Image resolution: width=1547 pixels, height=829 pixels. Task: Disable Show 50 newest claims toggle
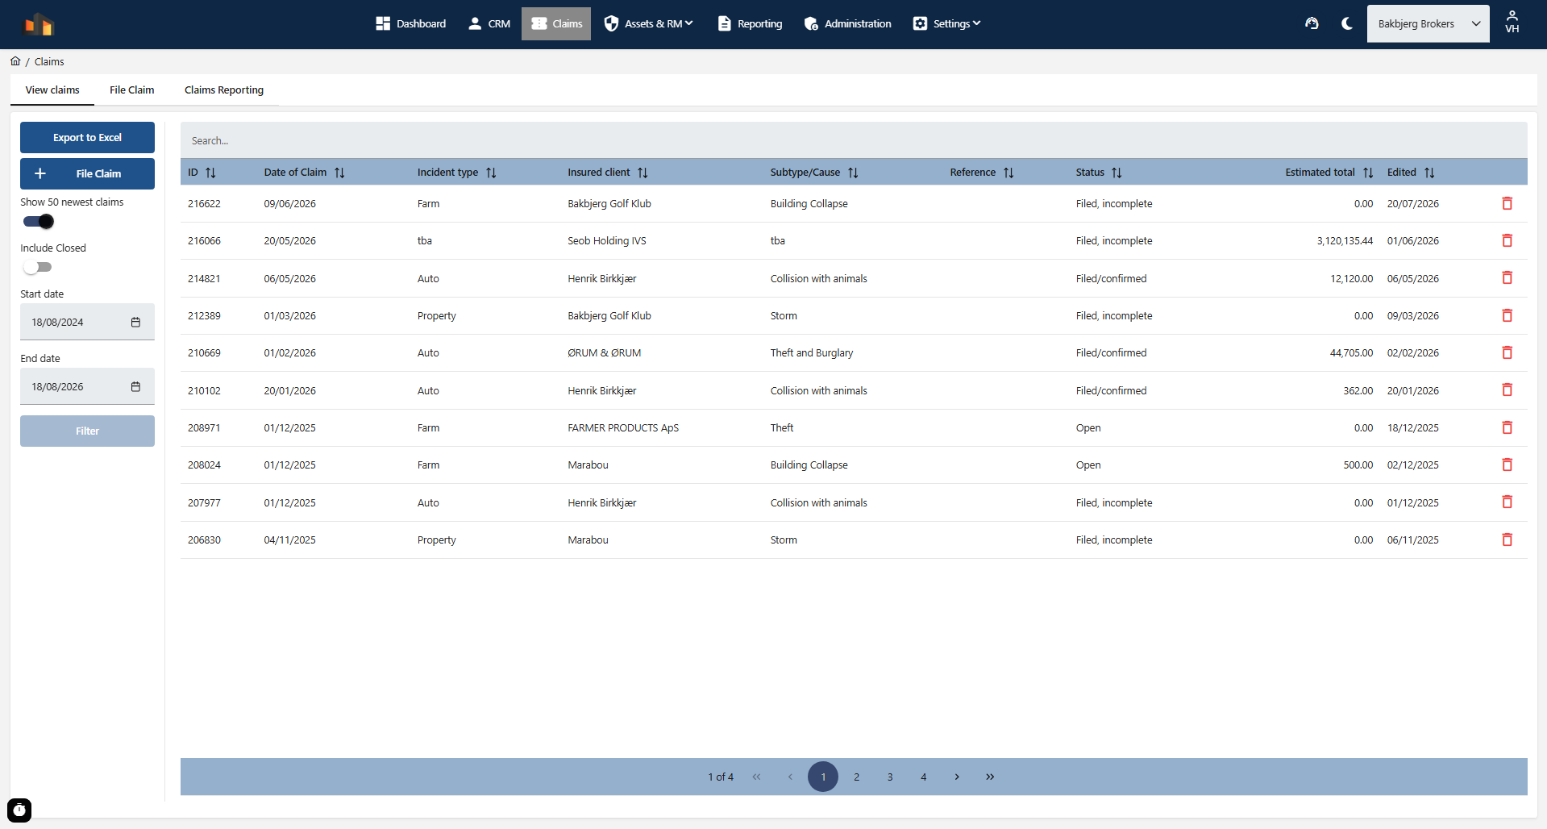point(38,221)
